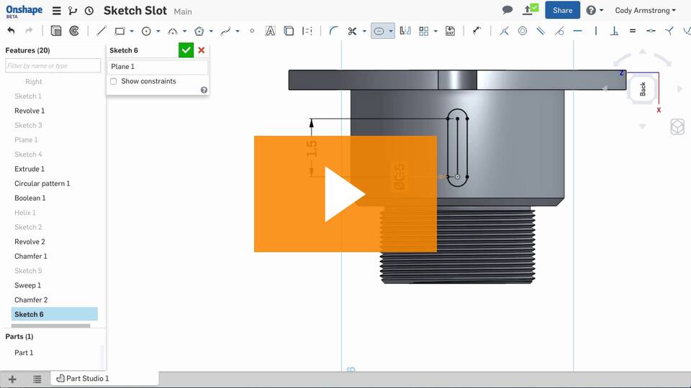The image size is (691, 388).
Task: Select the Line sketch tool
Action: (101, 31)
